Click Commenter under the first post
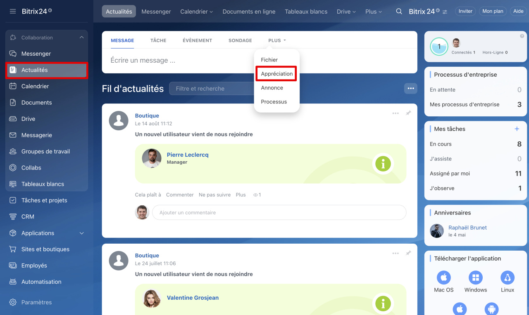 tap(180, 195)
